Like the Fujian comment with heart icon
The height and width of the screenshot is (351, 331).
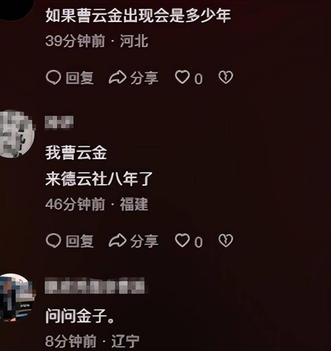tap(182, 240)
